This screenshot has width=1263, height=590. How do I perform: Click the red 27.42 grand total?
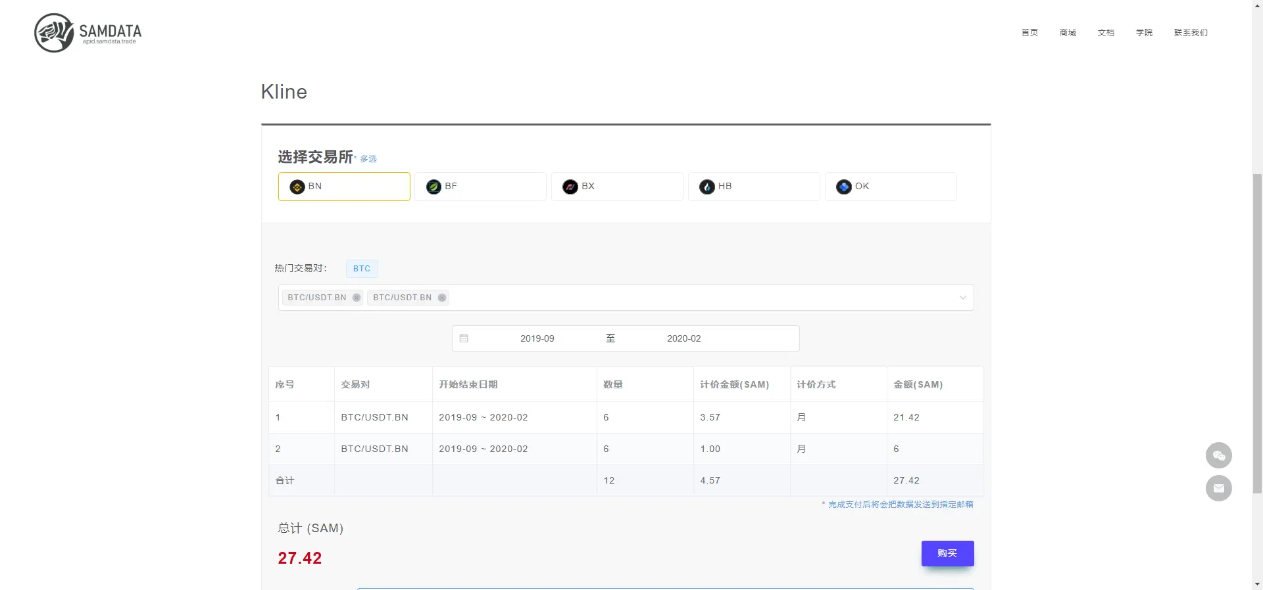point(300,558)
